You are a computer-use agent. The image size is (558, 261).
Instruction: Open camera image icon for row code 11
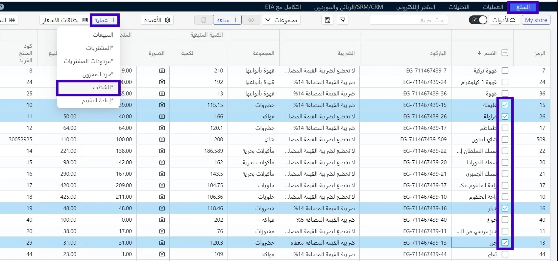162,231
